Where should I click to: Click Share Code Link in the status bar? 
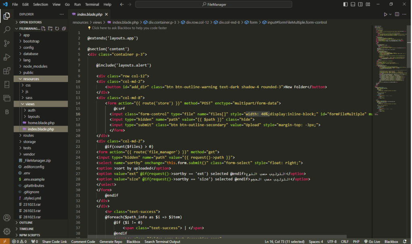(54, 241)
